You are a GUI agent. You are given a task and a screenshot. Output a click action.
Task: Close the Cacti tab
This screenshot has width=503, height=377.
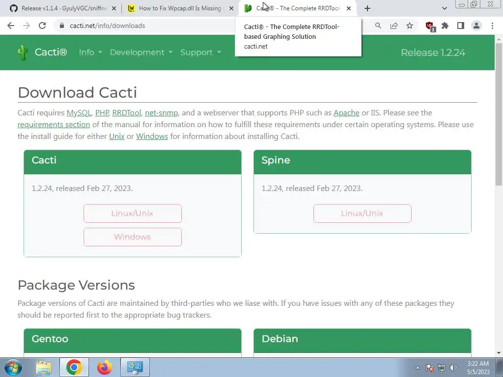[349, 8]
